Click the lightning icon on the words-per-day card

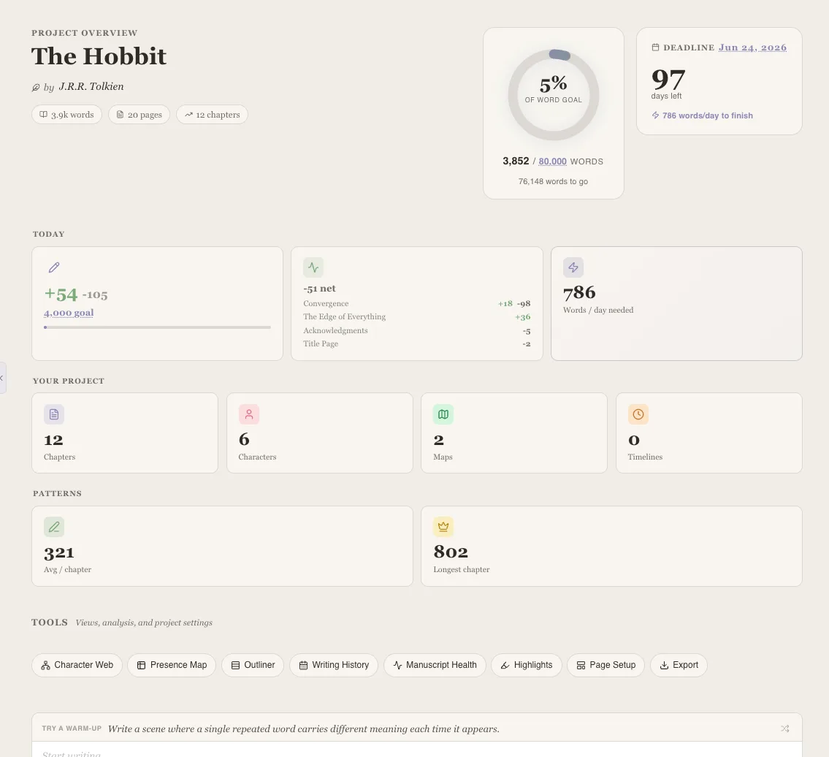[573, 267]
